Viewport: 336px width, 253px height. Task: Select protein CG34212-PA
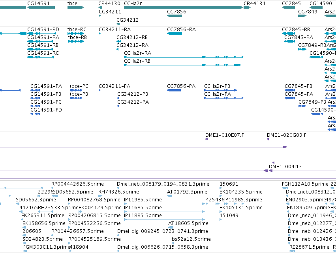(x=133, y=102)
